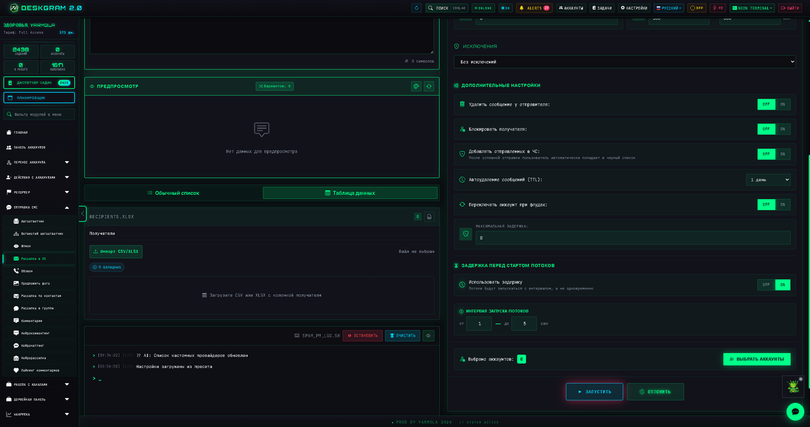
Task: Set Блокировать получателя to OFF
Action: pos(766,129)
